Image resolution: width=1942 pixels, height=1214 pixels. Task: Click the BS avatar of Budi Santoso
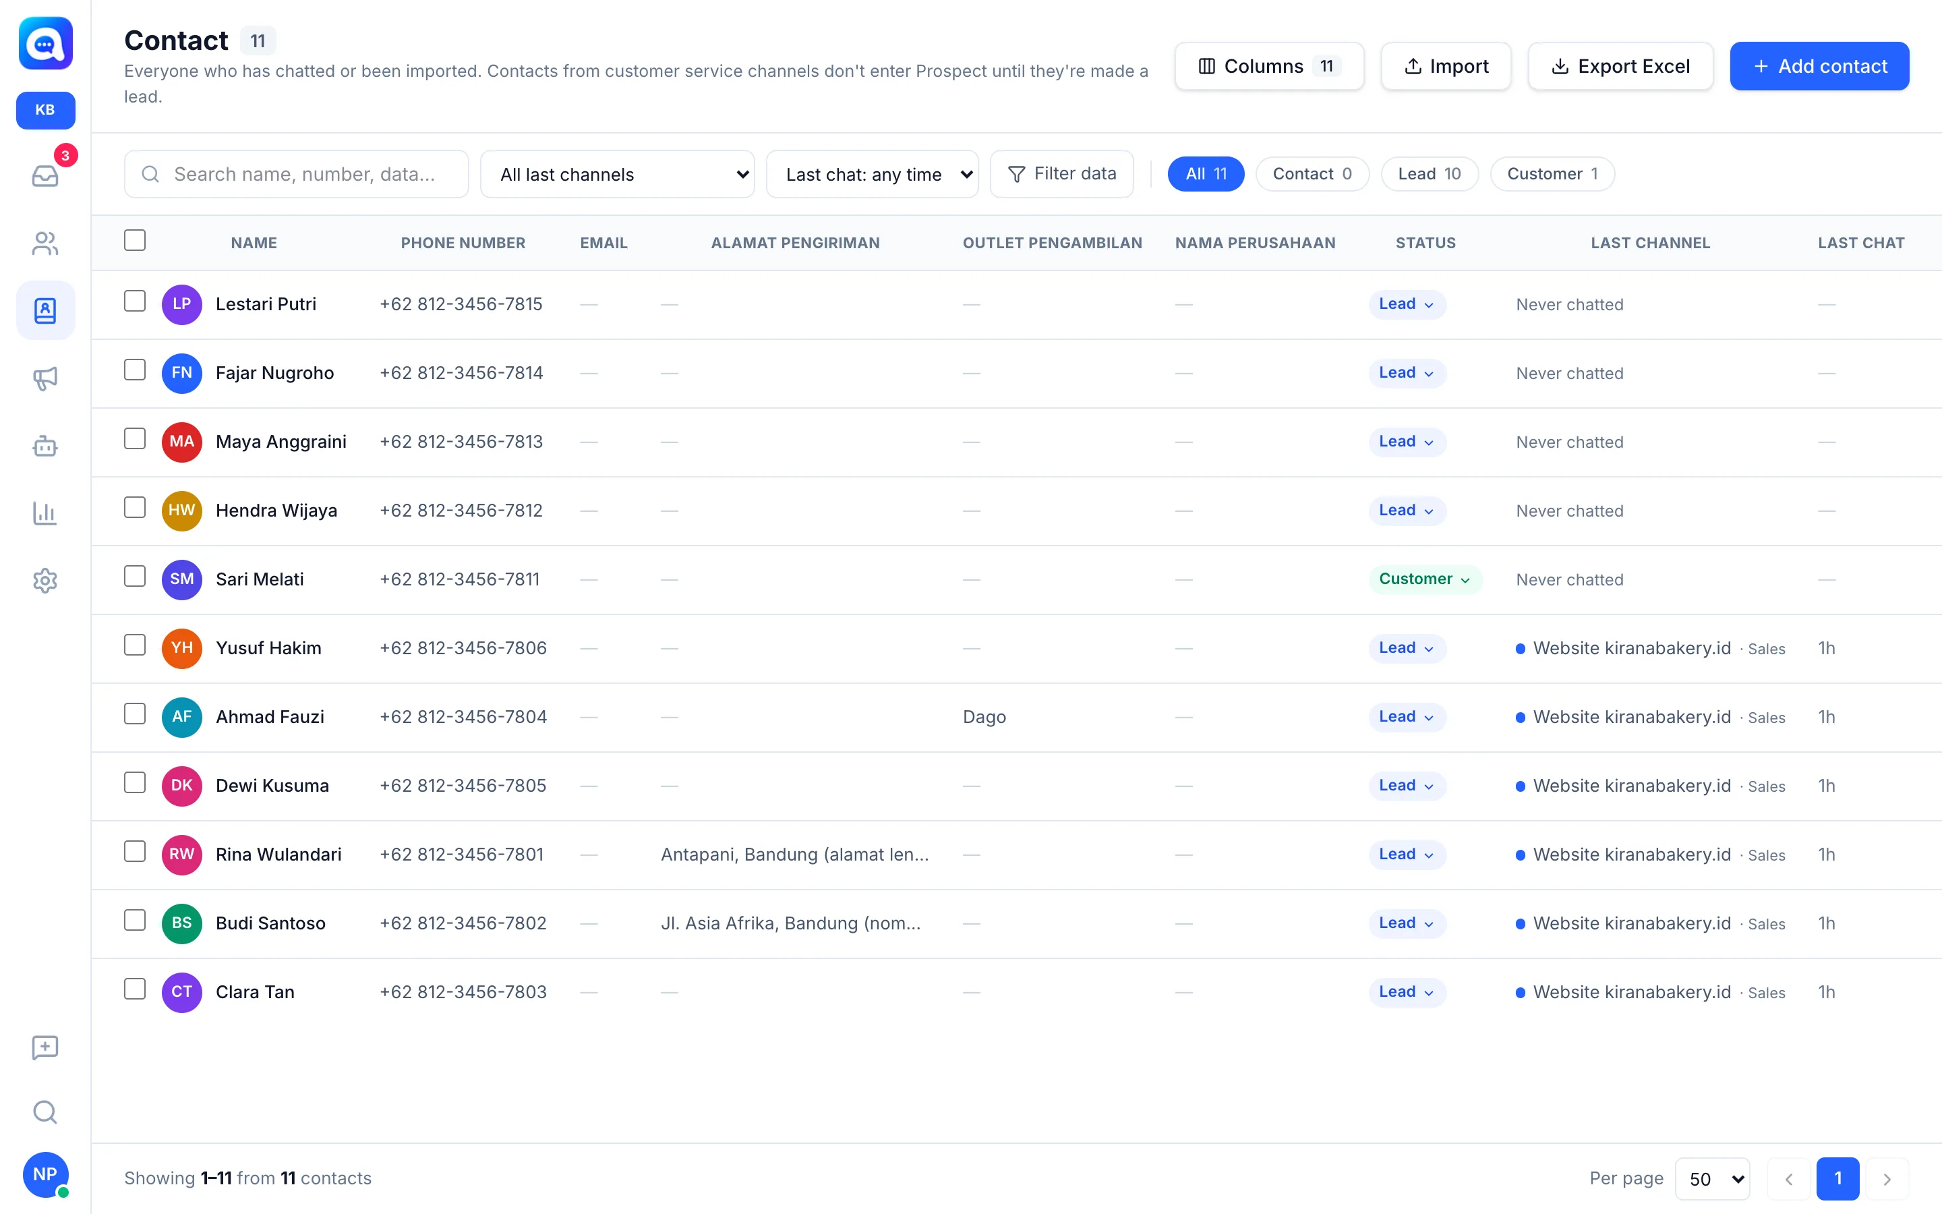[x=181, y=924]
